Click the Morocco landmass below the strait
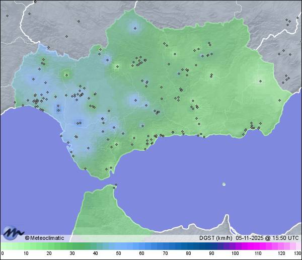This screenshot has width=302, height=260. coord(101,211)
